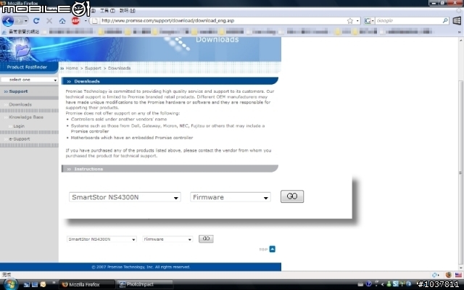Click Login in the sidebar
Viewport: 464px width, 290px height.
click(19, 126)
